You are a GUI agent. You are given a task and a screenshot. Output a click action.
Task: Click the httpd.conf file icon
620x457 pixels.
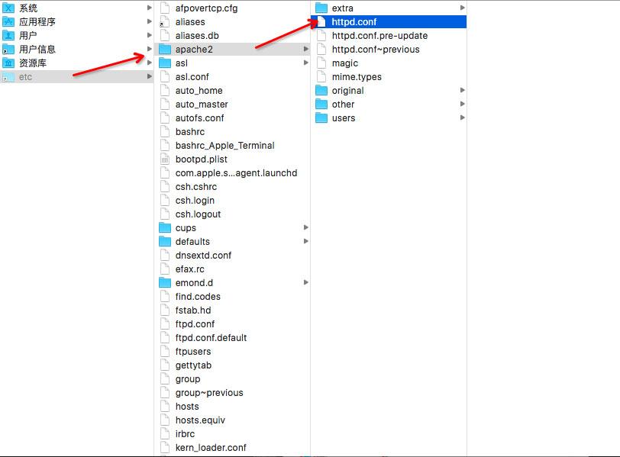pos(322,21)
